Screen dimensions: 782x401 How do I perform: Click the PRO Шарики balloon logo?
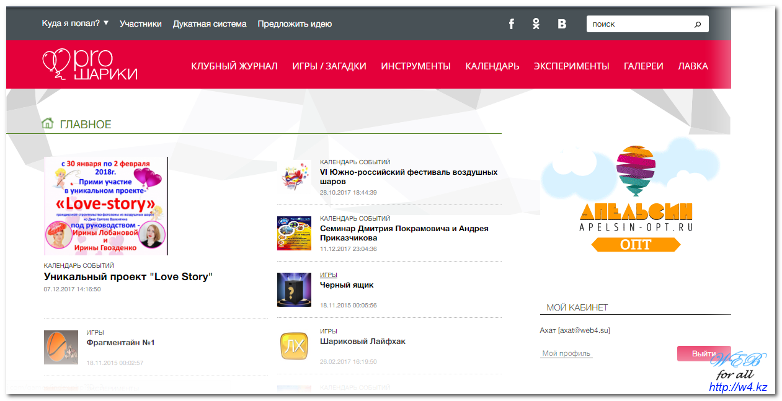pos(90,64)
